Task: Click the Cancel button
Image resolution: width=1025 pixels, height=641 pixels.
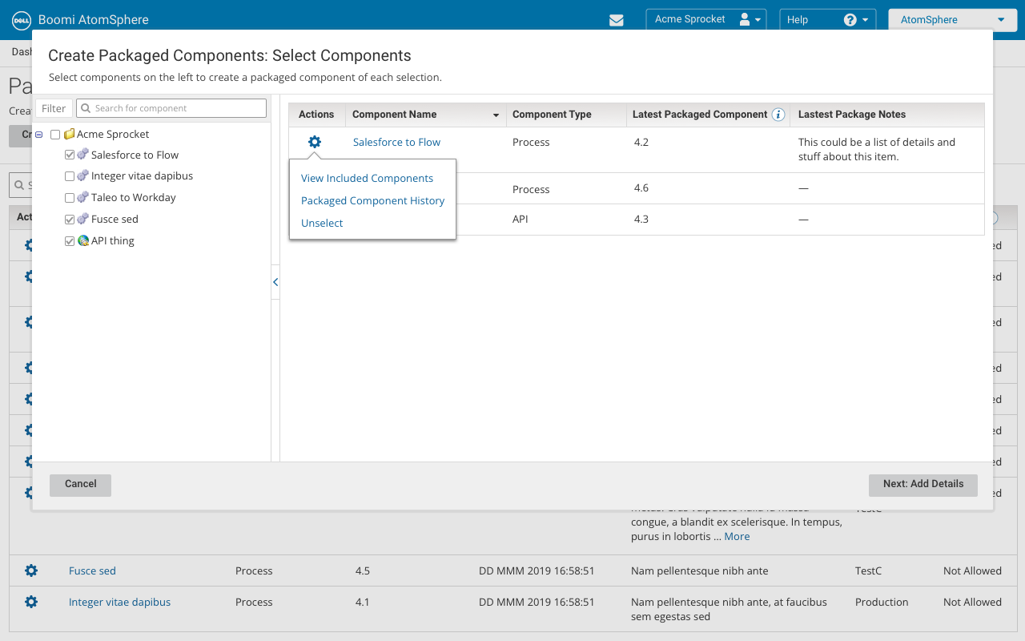Action: pyautogui.click(x=80, y=485)
